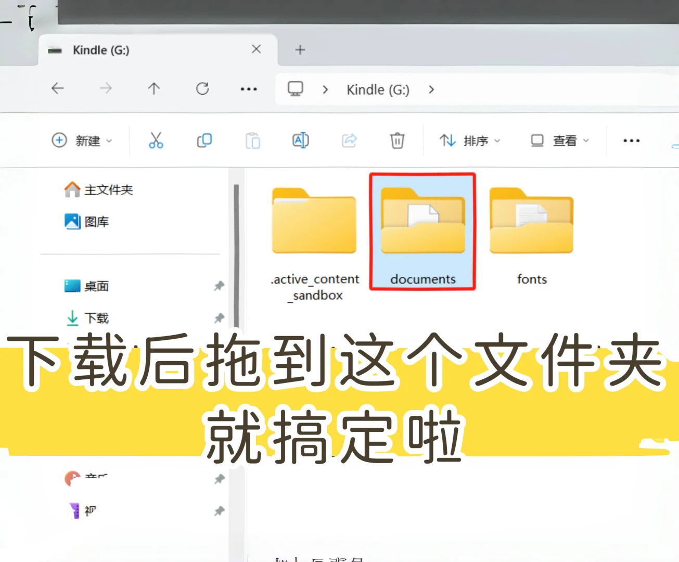Expand the chevron after the monitor icon
Screen dimensions: 679x562
click(325, 90)
